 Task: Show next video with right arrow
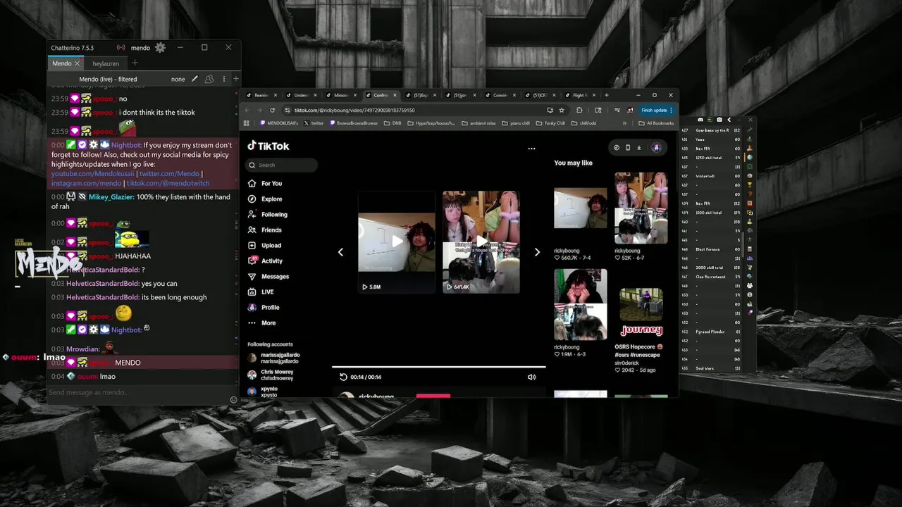537,252
